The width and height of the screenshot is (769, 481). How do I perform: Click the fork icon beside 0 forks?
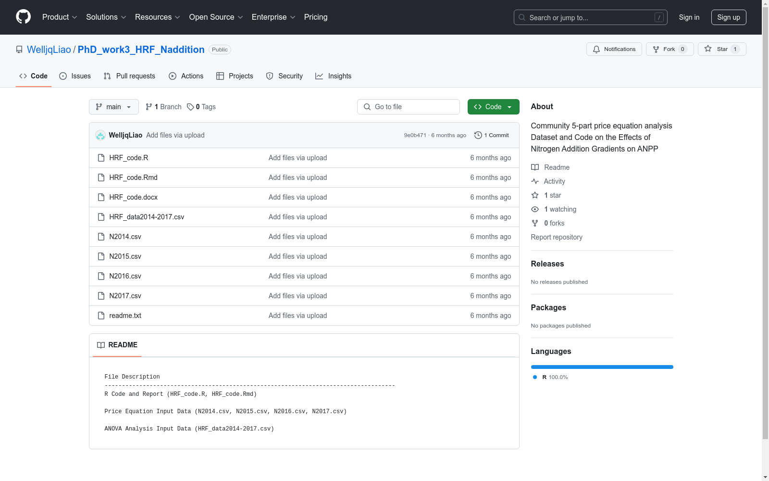[x=535, y=223]
